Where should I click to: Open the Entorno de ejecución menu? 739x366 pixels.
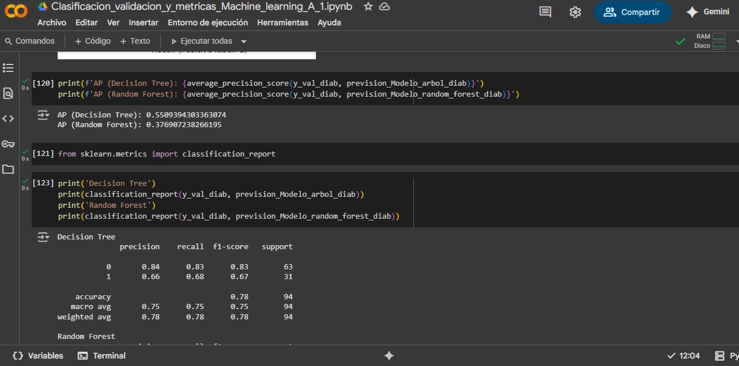208,22
